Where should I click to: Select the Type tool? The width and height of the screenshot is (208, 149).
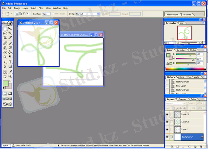[10, 62]
